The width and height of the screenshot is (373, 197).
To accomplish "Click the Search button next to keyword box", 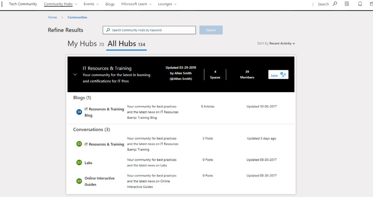I will click(211, 30).
